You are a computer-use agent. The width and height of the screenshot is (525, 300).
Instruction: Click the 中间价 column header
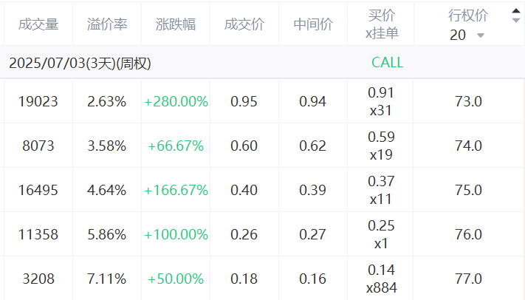[313, 24]
